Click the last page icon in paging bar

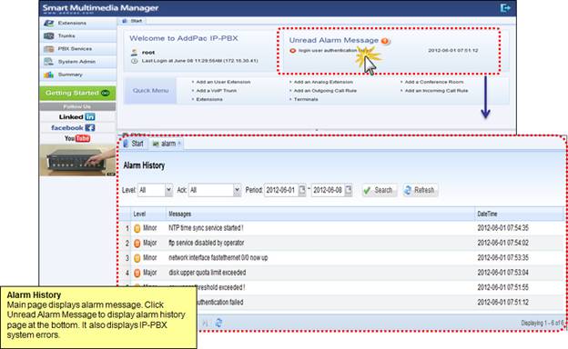[205, 323]
